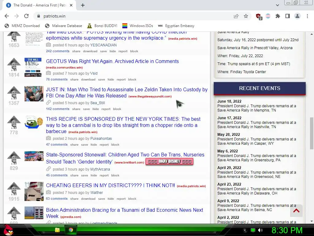Open the Pepe chef recipe thumbnail
Image resolution: width=314 pixels, height=236 pixels.
[34, 122]
